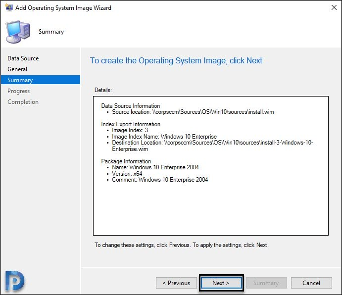
Task: Click the 'To change these settings' instruction text
Action: 182,245
